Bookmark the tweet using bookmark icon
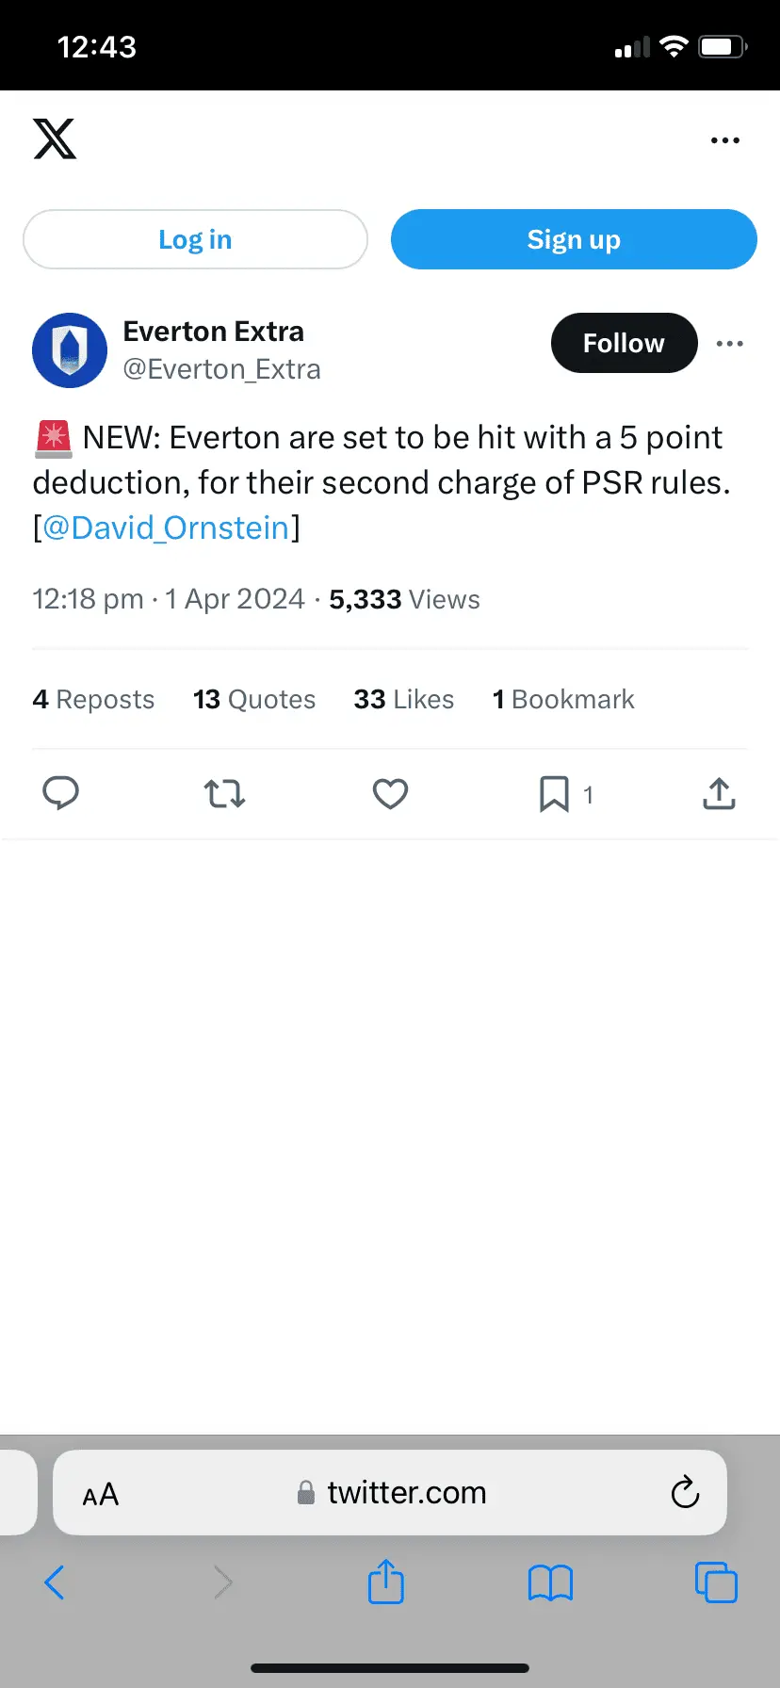 pyautogui.click(x=554, y=794)
